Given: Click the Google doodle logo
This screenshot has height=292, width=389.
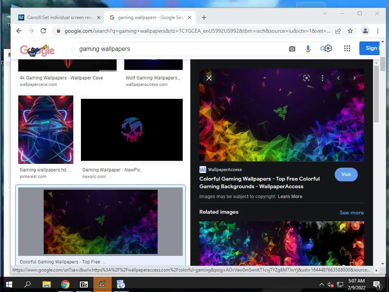Looking at the screenshot, I should 37,50.
